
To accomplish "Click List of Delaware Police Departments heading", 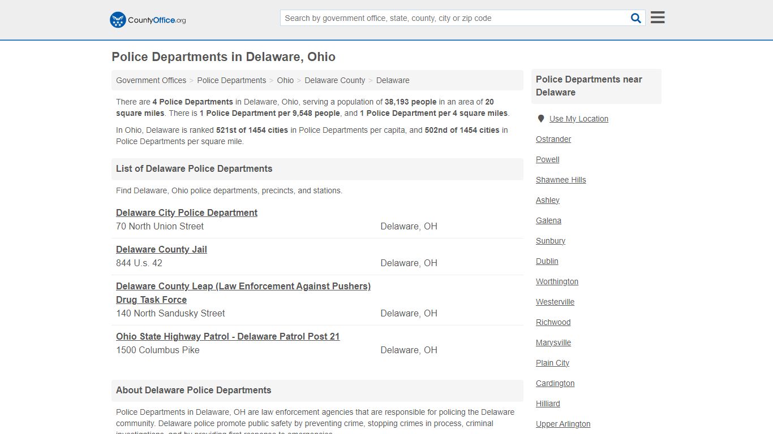I will click(194, 168).
